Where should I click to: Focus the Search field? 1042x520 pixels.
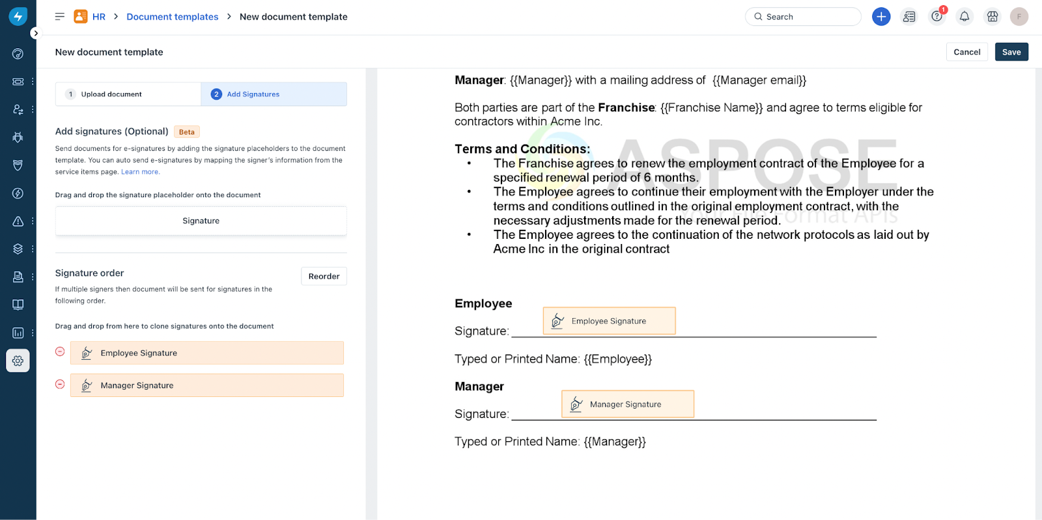[x=803, y=17]
